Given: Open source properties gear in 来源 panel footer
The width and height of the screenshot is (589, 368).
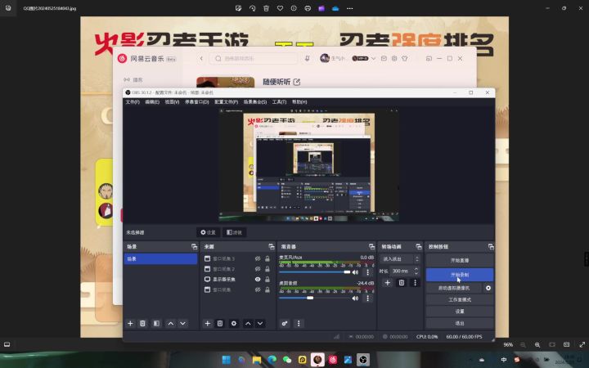Looking at the screenshot, I should click(234, 323).
